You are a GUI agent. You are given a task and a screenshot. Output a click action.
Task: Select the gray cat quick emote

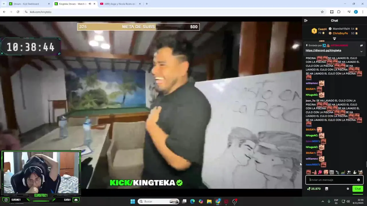[x=332, y=172]
